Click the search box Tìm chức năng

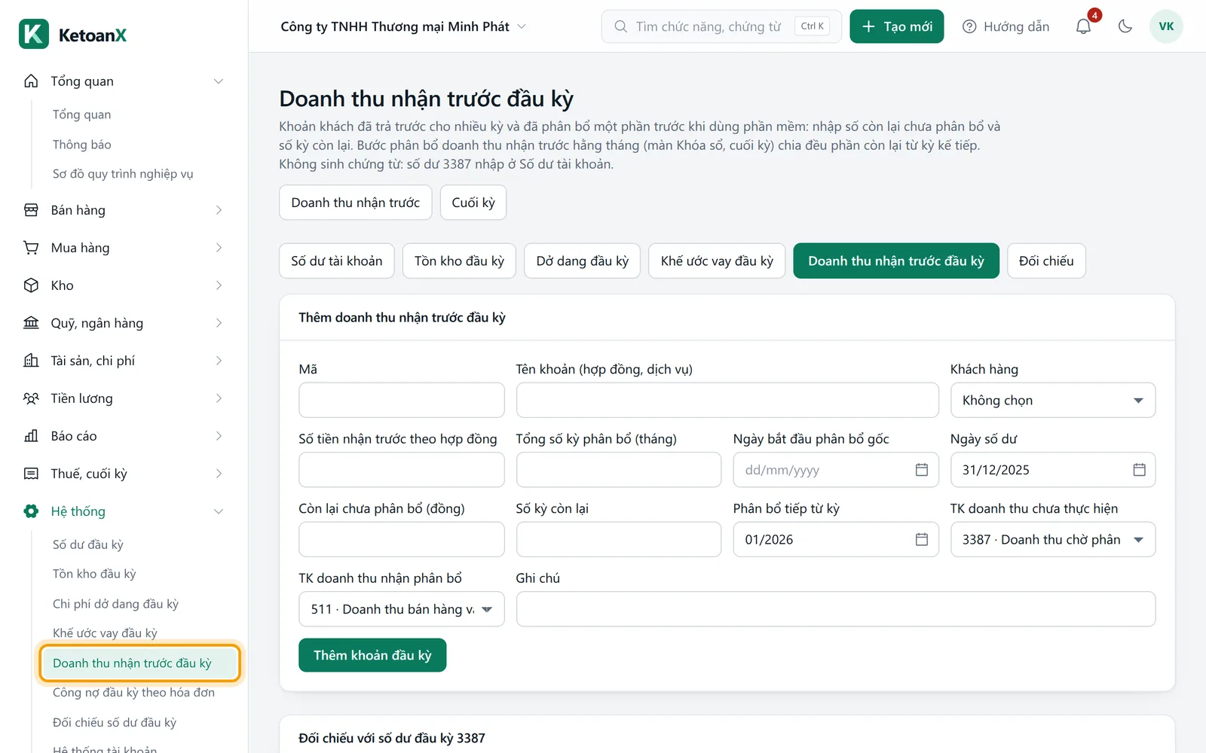(721, 26)
